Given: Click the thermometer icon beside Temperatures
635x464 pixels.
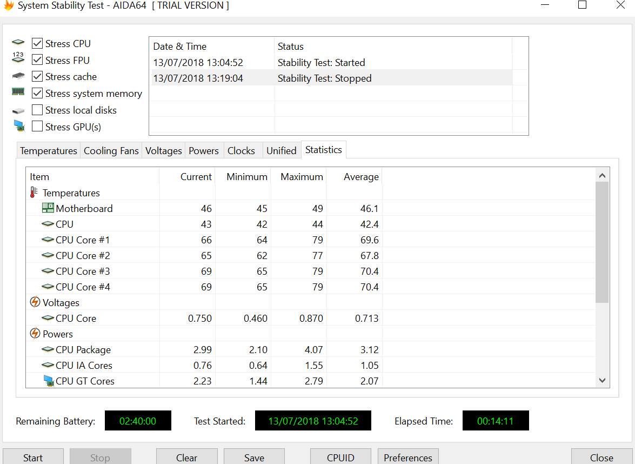Looking at the screenshot, I should [x=34, y=193].
